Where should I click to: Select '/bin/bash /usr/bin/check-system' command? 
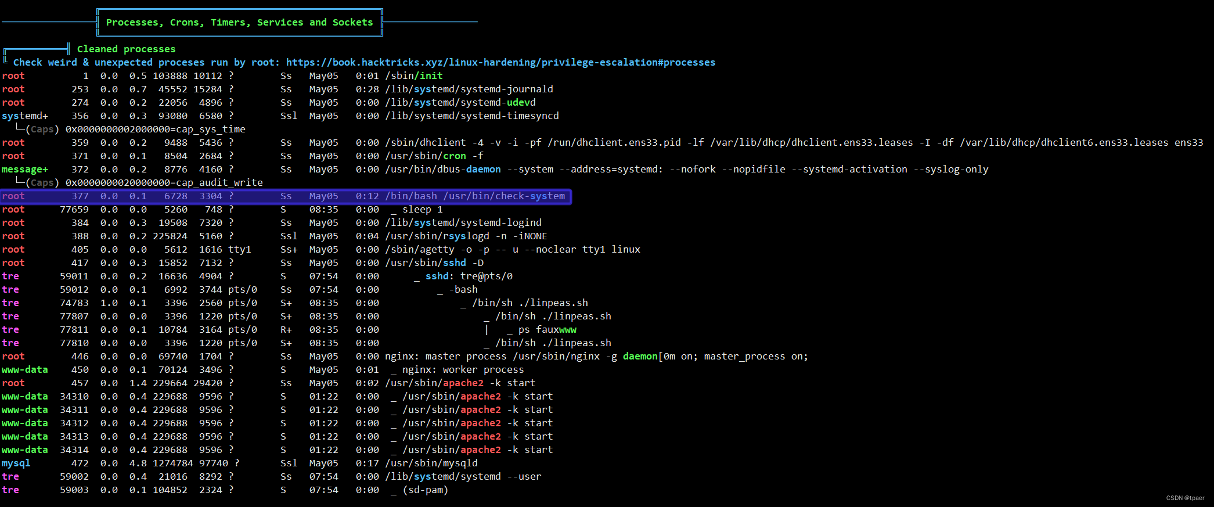[475, 196]
